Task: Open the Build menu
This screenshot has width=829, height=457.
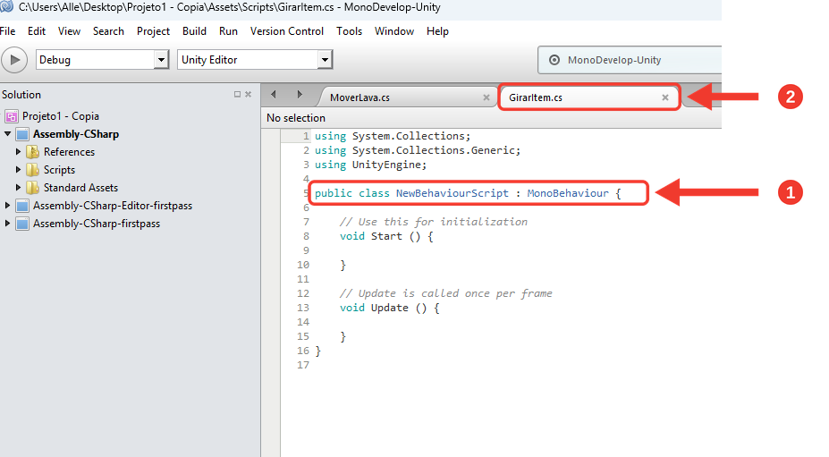Action: tap(195, 31)
